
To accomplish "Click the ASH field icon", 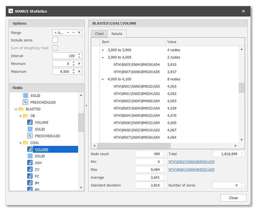I will (x=30, y=163).
